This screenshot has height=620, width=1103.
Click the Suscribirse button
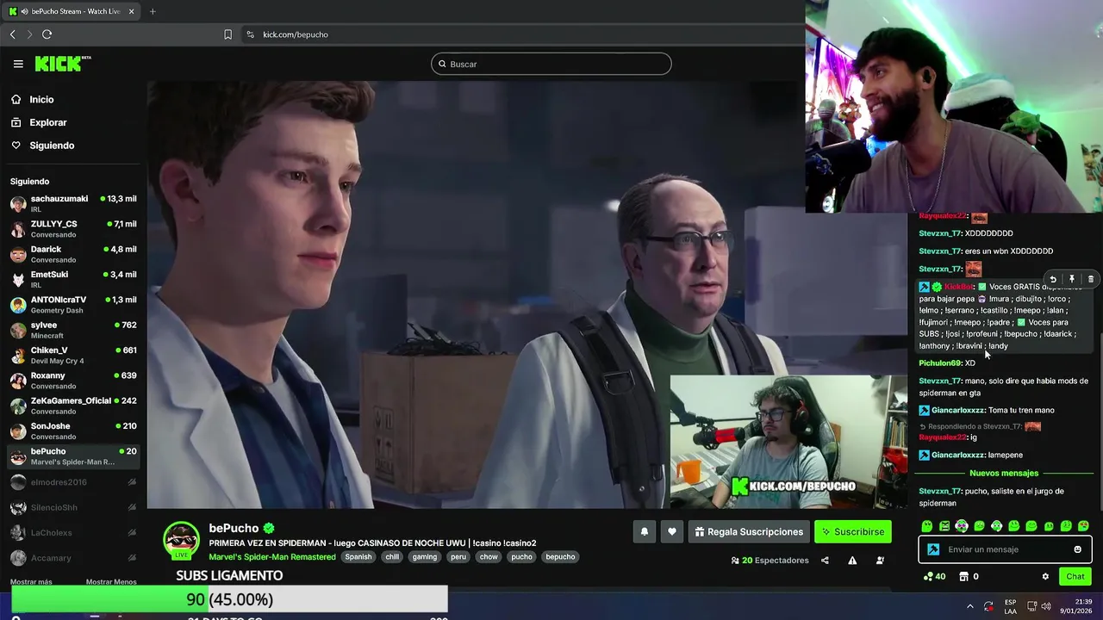(853, 532)
